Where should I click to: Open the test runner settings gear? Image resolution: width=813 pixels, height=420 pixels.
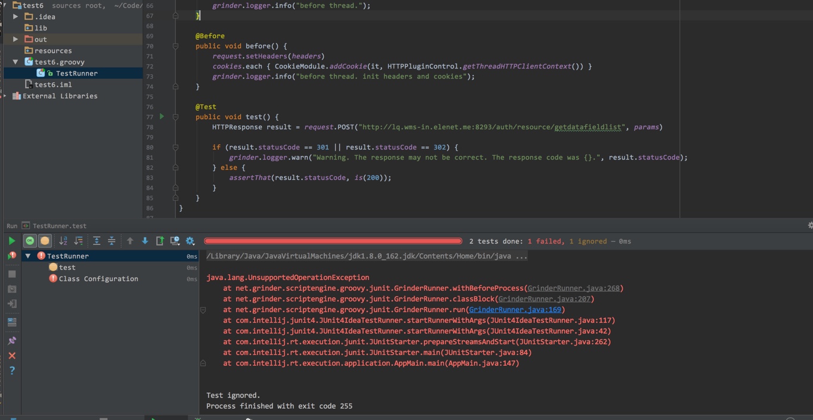coord(190,241)
